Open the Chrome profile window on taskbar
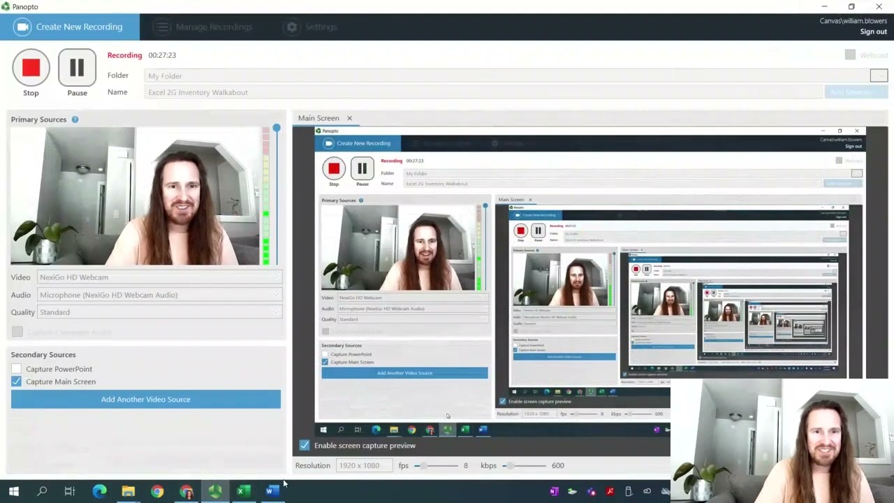 point(186,491)
